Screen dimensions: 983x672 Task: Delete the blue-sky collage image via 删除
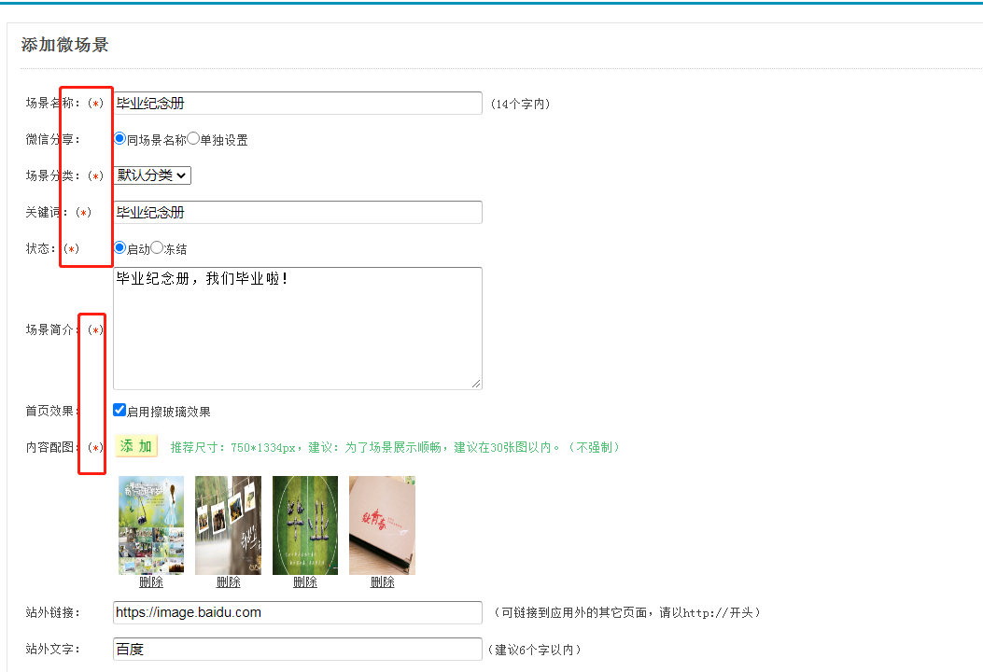pos(151,581)
